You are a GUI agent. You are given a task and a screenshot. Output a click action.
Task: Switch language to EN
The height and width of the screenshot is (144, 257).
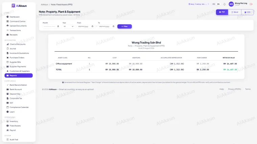218,4
